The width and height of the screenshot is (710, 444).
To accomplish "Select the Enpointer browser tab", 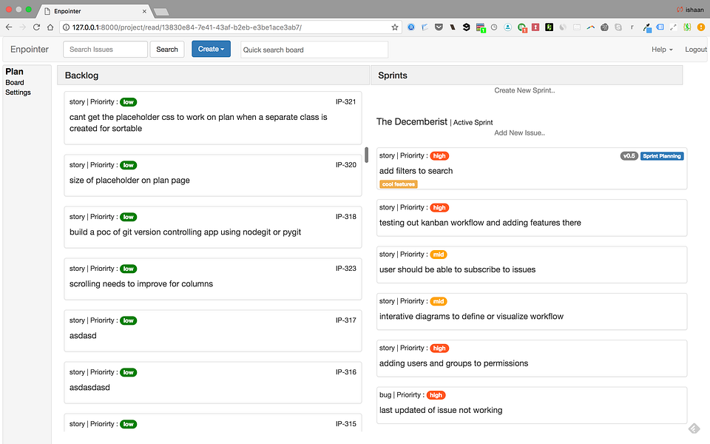I will coord(93,11).
